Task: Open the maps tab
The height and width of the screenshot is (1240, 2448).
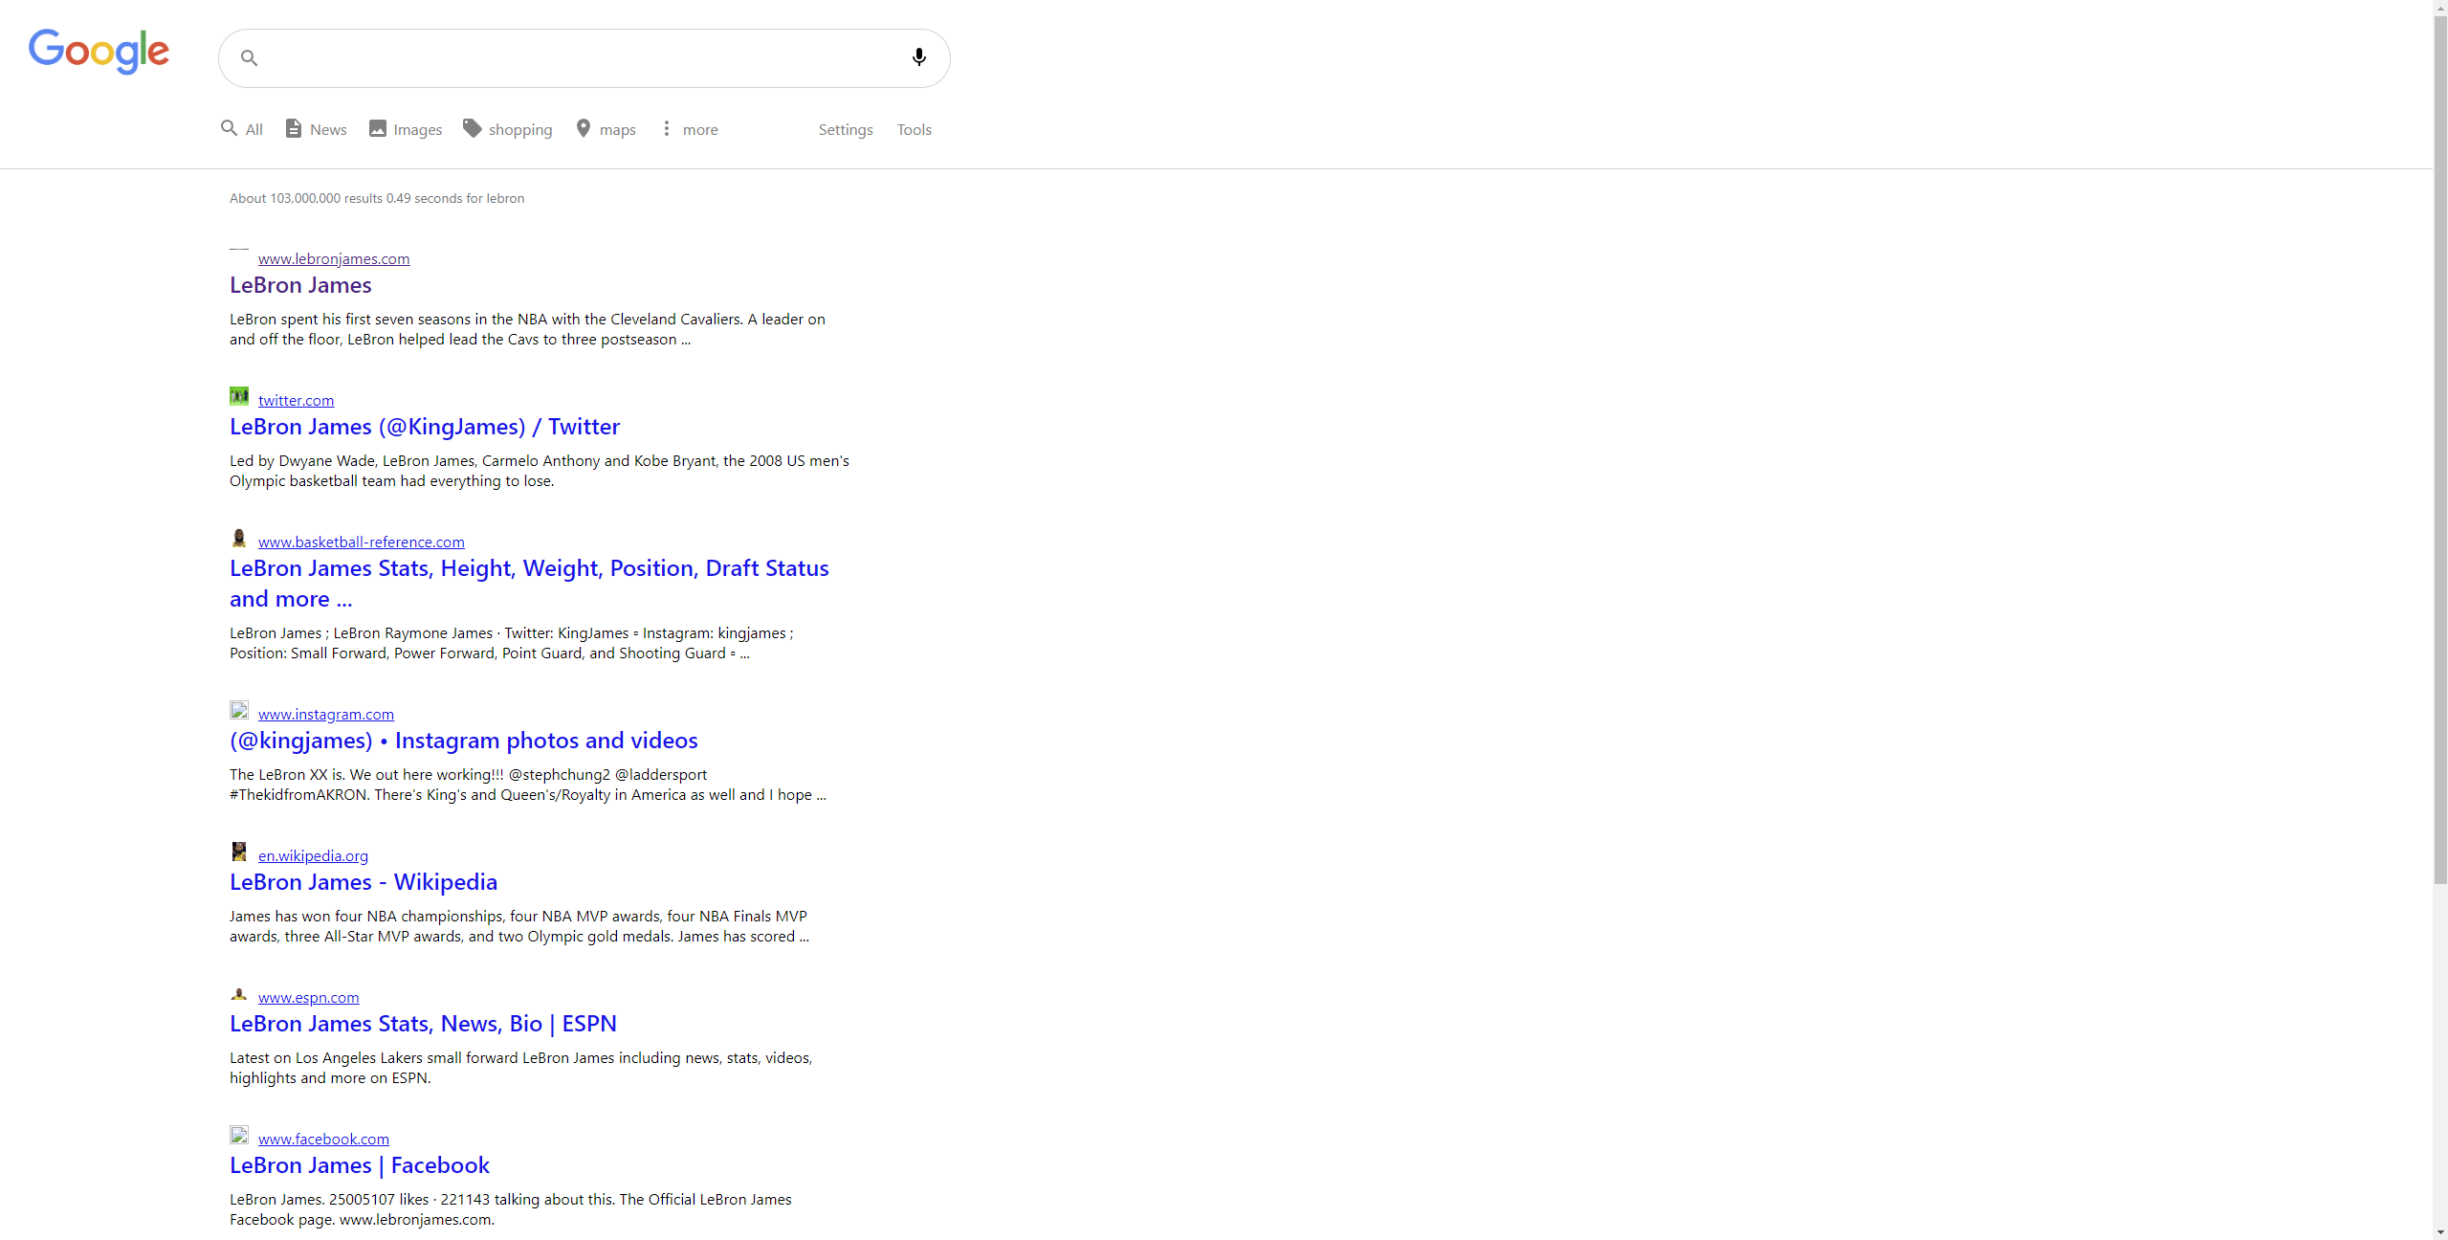Action: (x=606, y=129)
